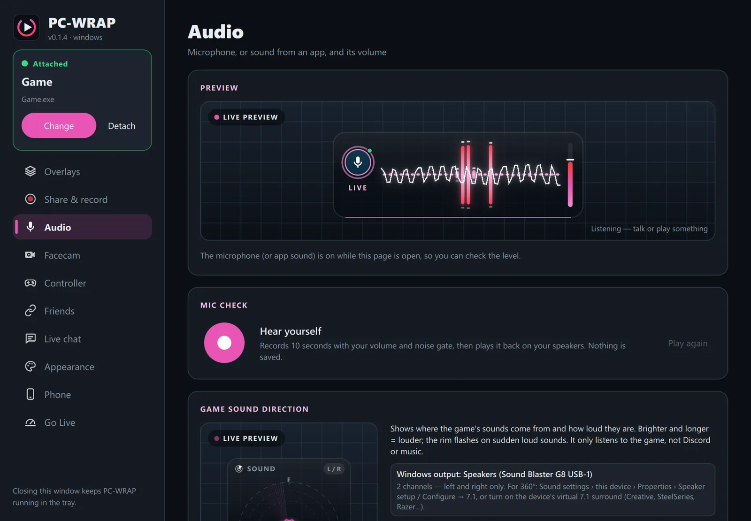Go to the Facecam page

coord(82,255)
